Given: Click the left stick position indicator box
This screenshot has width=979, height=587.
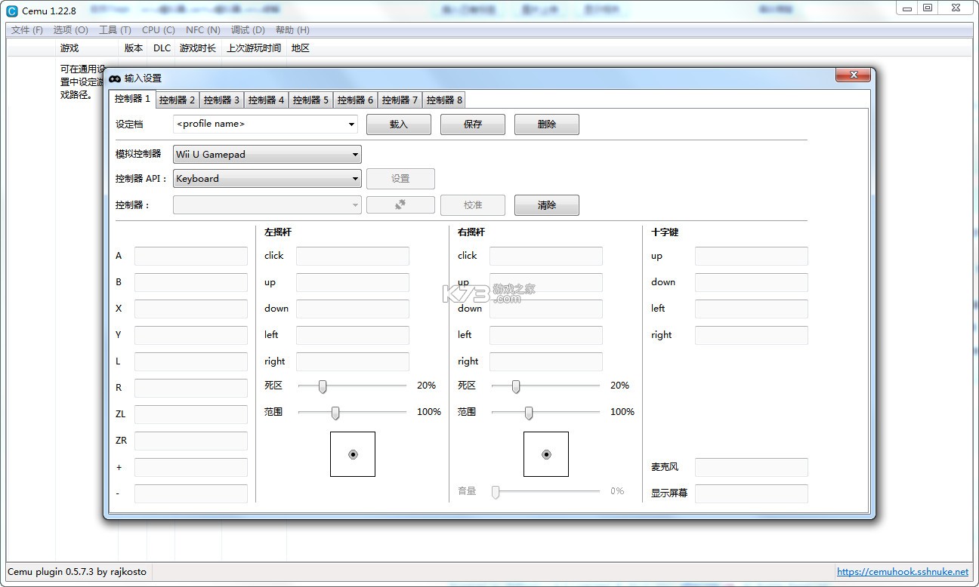Looking at the screenshot, I should click(353, 454).
